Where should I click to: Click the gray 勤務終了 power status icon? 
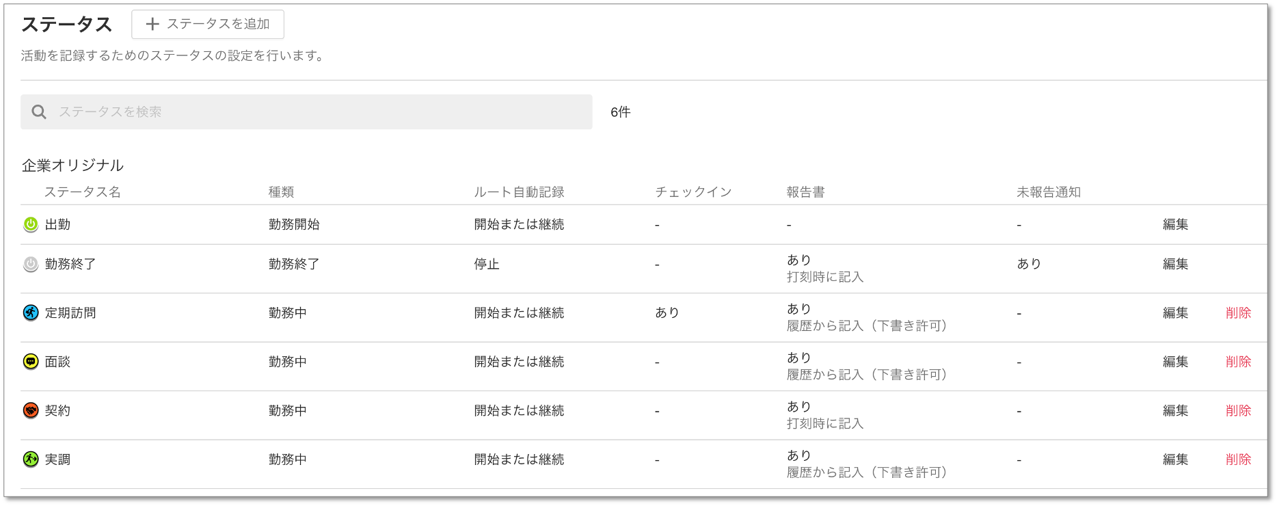point(31,264)
